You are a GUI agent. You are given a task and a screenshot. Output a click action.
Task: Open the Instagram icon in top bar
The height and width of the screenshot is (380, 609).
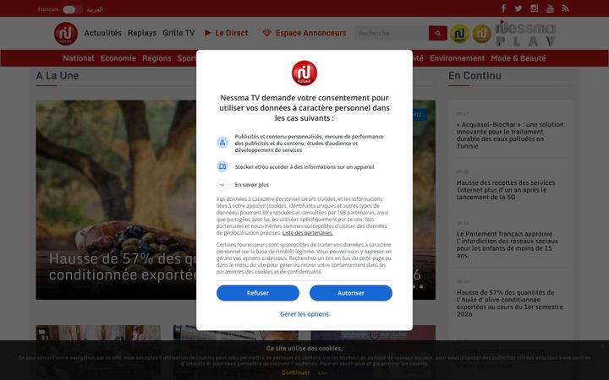pos(535,8)
